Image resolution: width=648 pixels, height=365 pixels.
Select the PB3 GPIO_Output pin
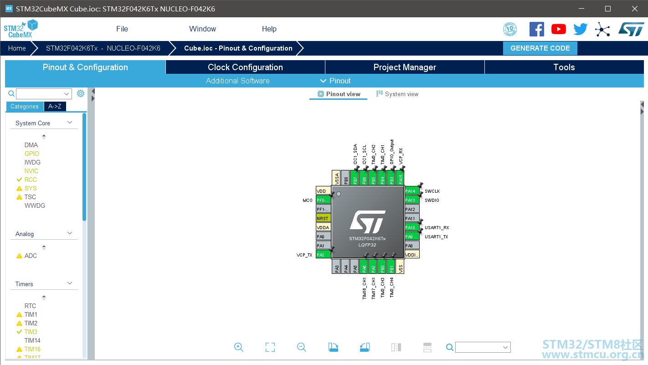391,178
